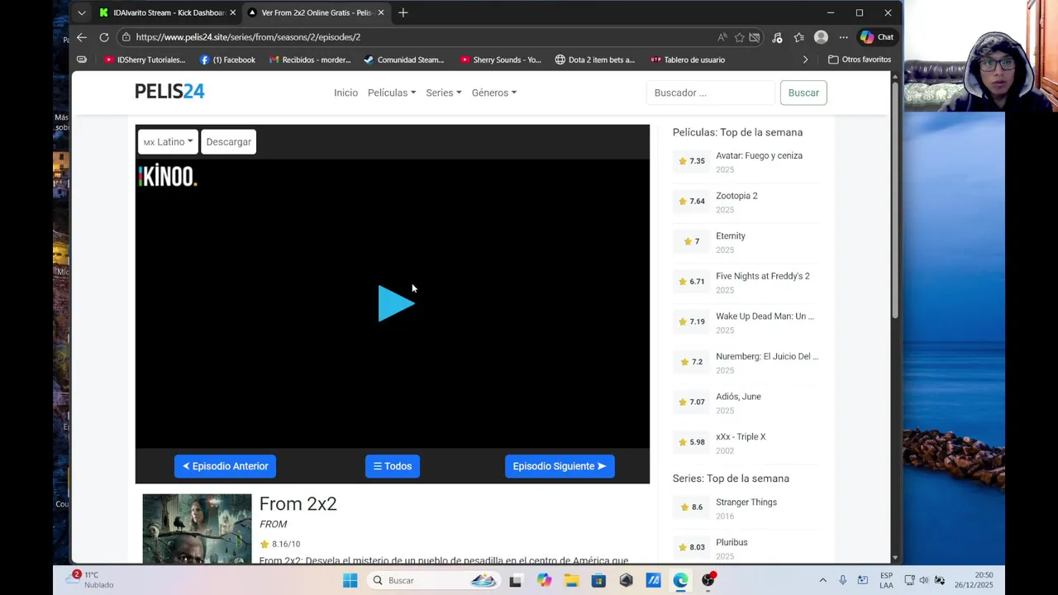Open the Copilot Chat button

[876, 37]
